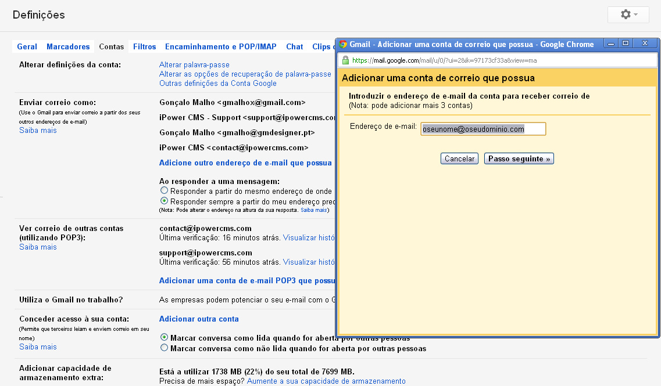Switch to the Geral tab
661x386 pixels.
click(27, 46)
